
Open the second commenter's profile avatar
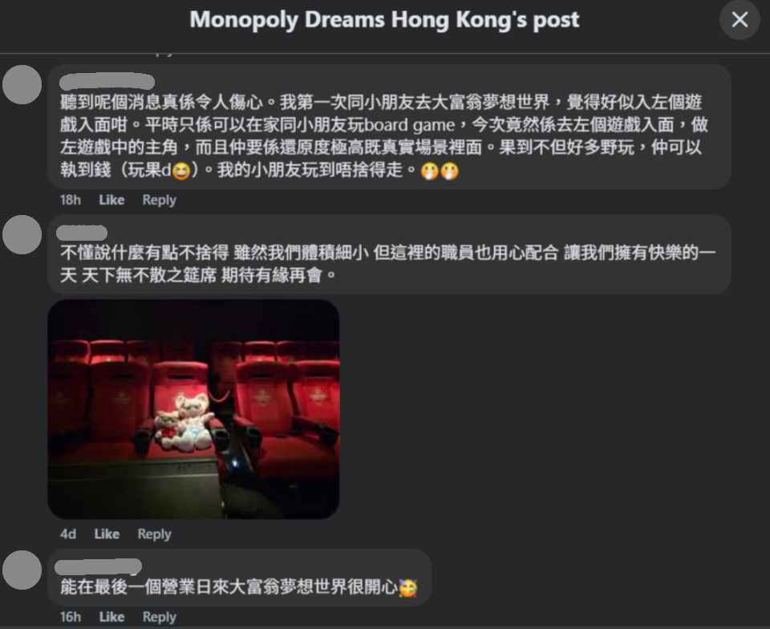pos(22,235)
